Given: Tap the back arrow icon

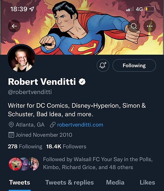Looking at the screenshot, I should pyautogui.click(x=14, y=26).
